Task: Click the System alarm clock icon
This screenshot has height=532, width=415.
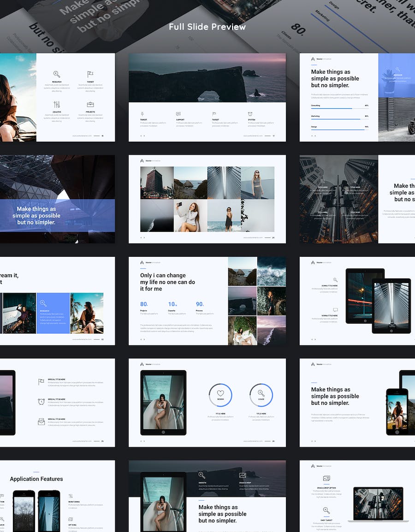Action: pyautogui.click(x=250, y=114)
